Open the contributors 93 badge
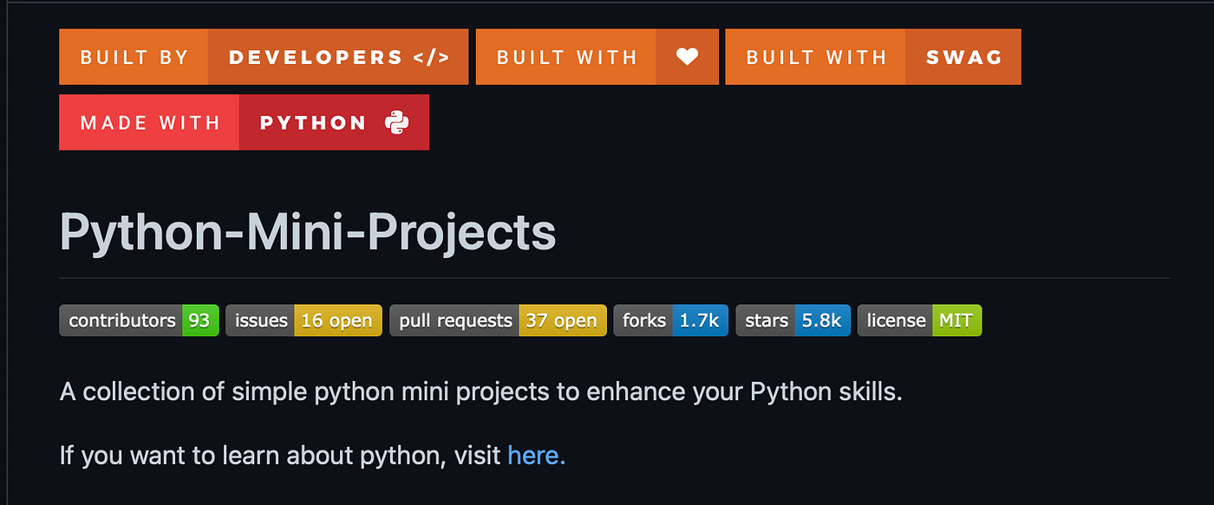The image size is (1214, 505). pos(139,320)
